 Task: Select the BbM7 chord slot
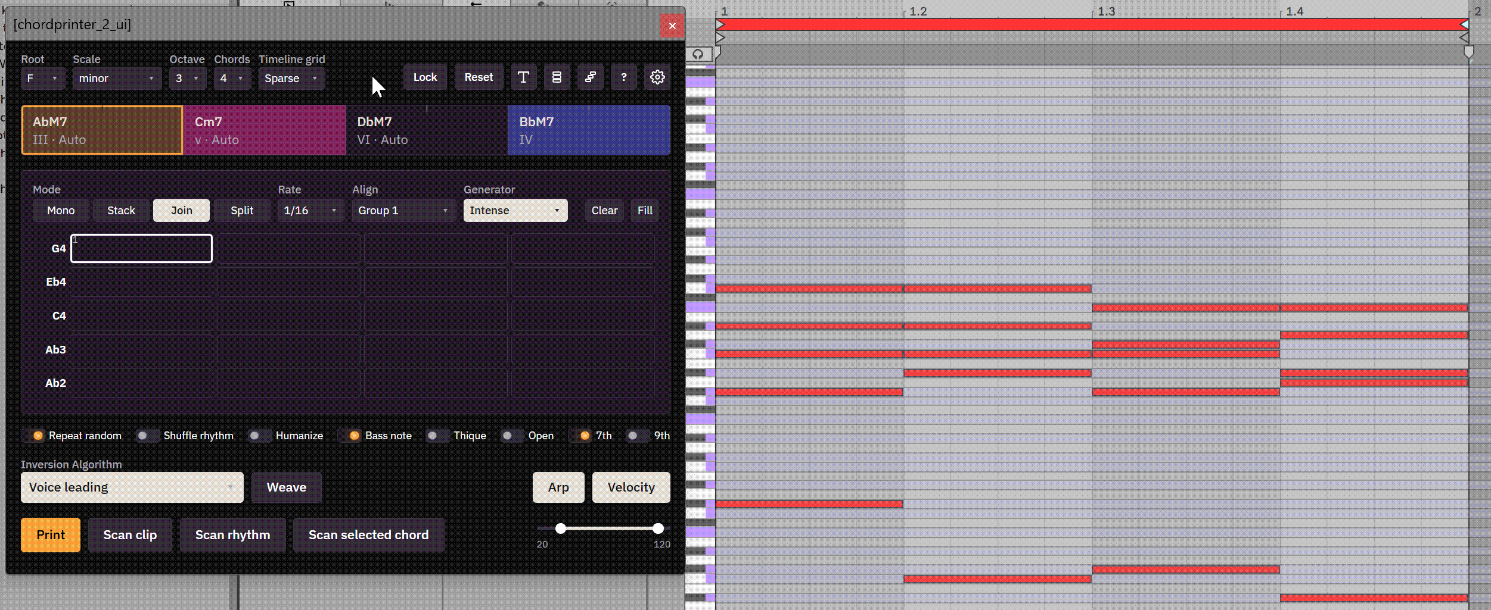[589, 130]
